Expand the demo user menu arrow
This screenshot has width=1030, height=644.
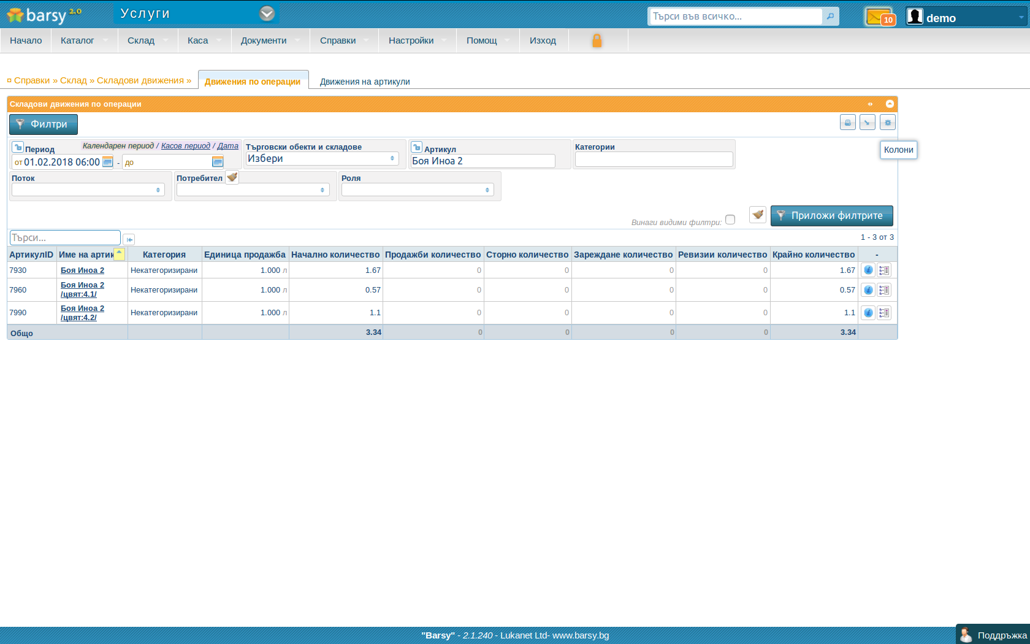click(x=1021, y=17)
